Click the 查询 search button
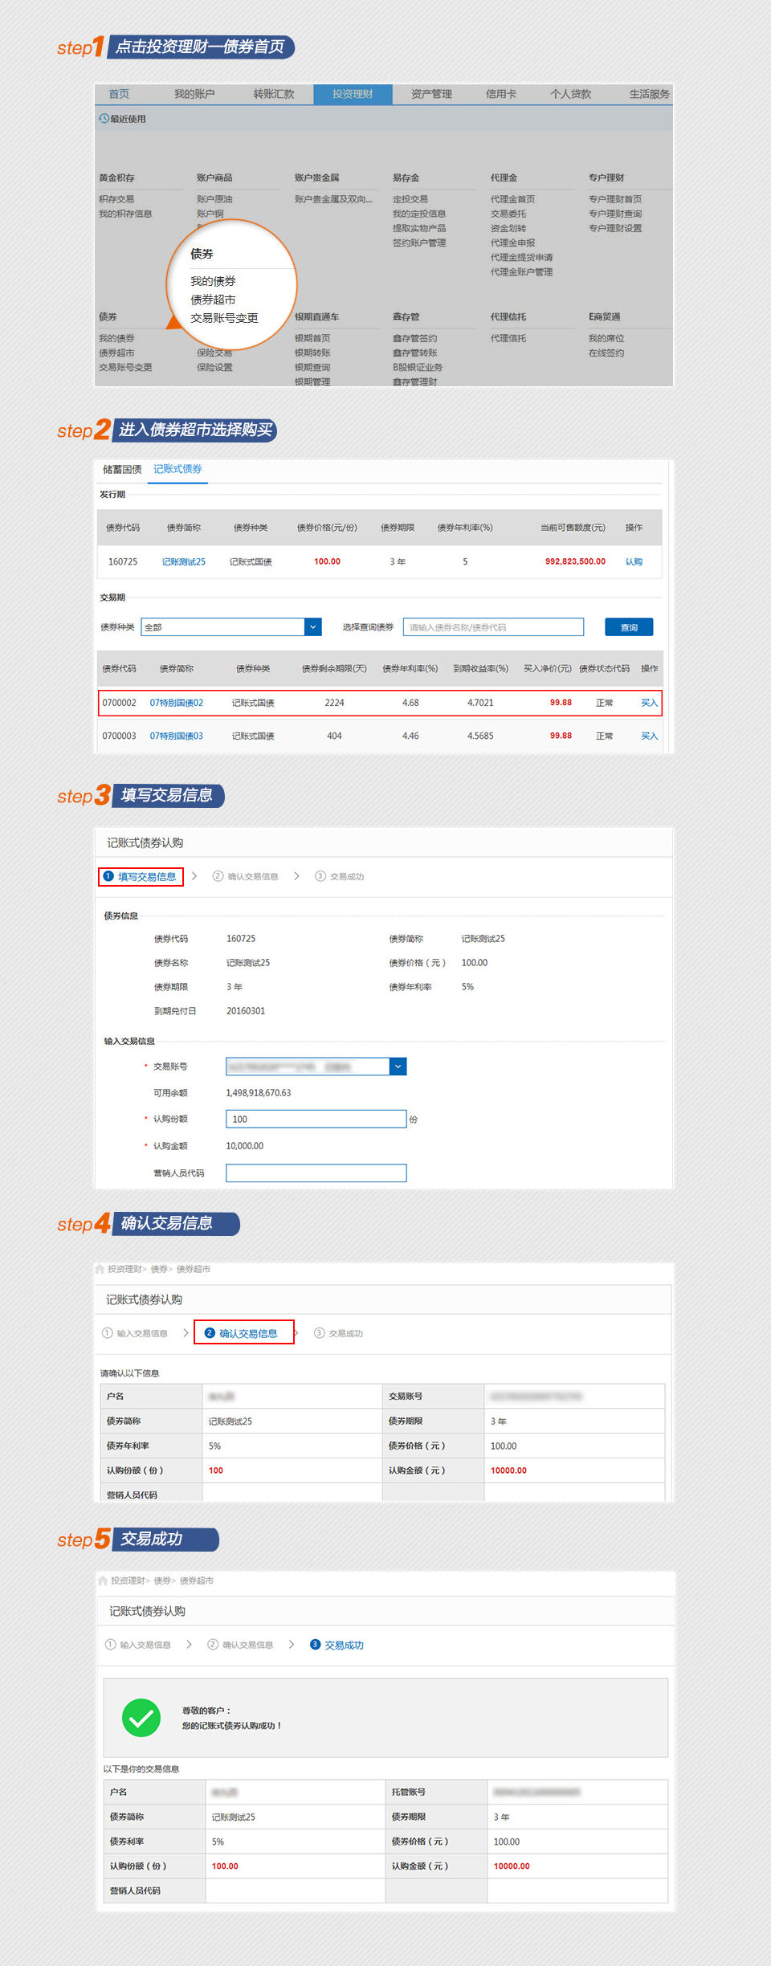 click(629, 627)
